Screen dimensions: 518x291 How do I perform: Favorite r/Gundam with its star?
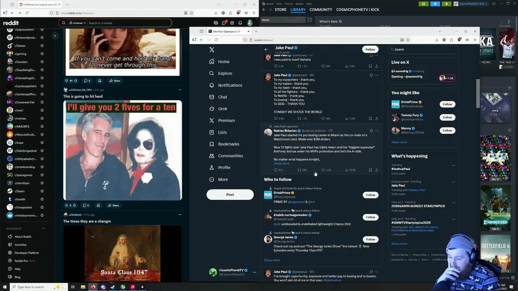click(42, 62)
